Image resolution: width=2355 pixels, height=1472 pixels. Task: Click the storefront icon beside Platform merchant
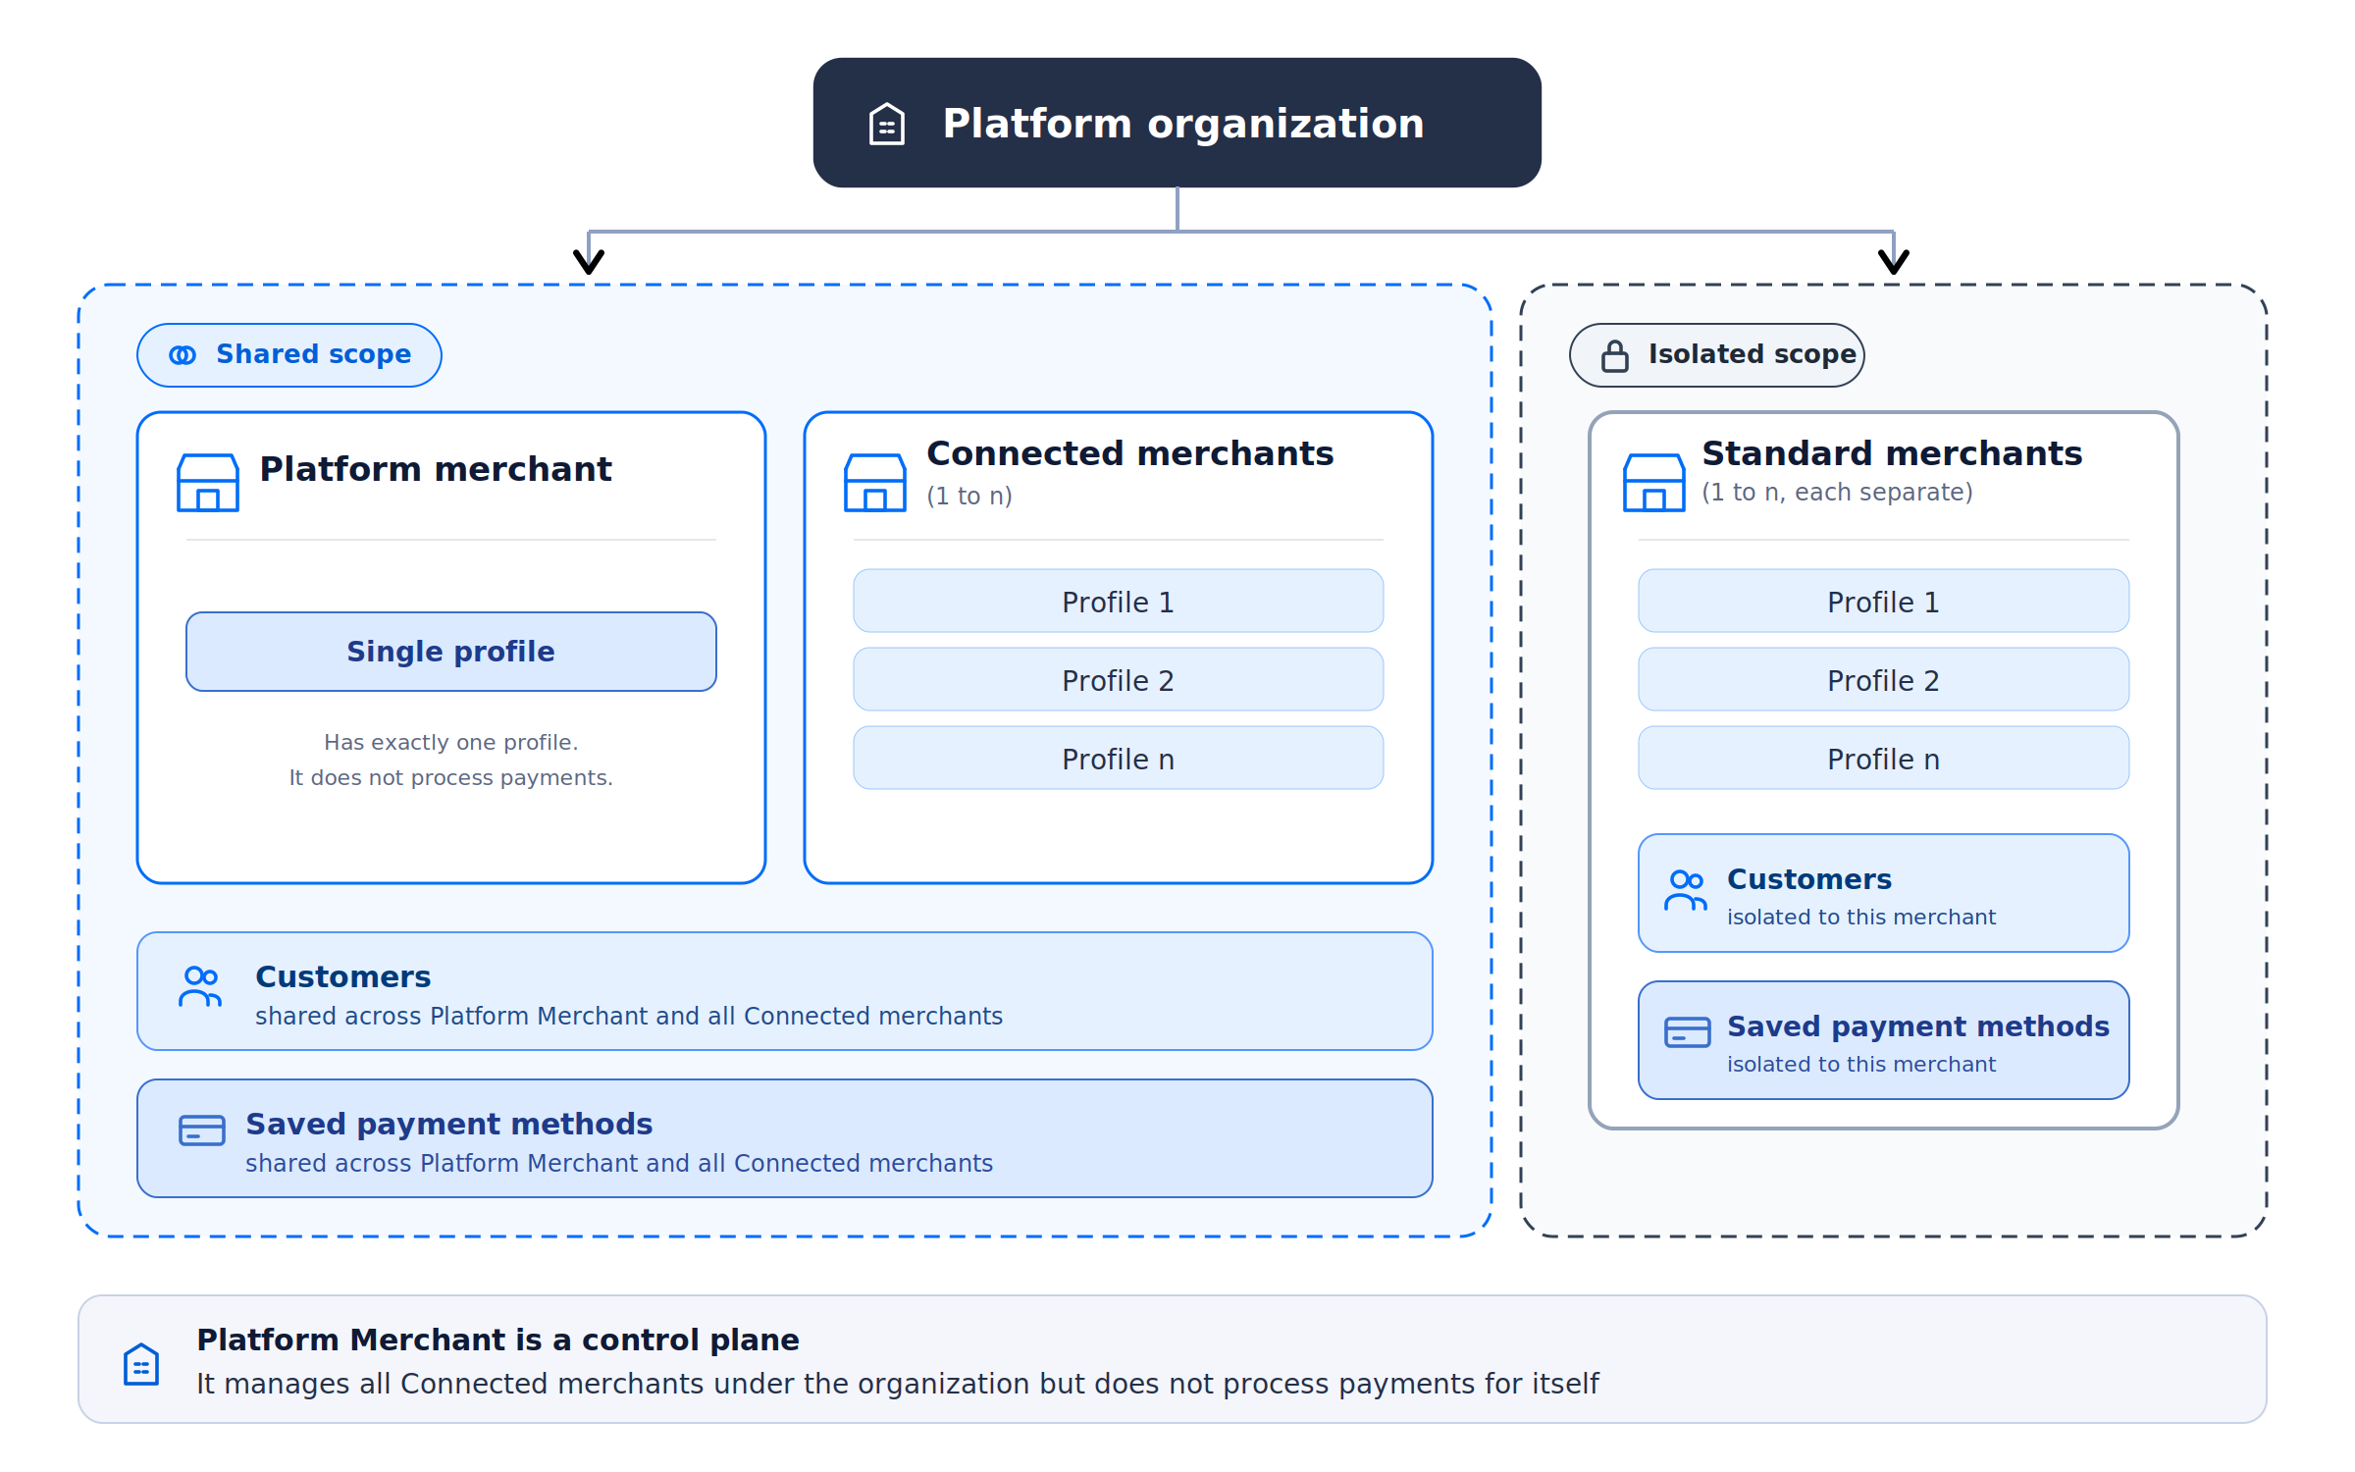click(x=208, y=482)
